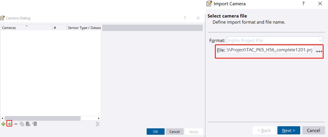Click the duplicate camera copy icon
This screenshot has height=137, width=328.
(22, 124)
